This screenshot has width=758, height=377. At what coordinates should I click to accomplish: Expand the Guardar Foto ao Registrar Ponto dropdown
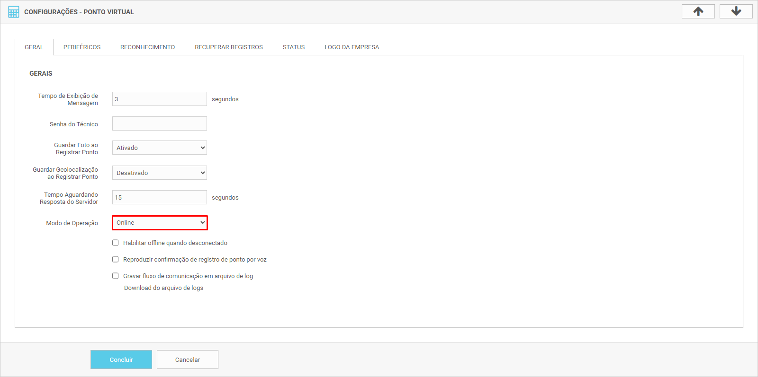(160, 148)
